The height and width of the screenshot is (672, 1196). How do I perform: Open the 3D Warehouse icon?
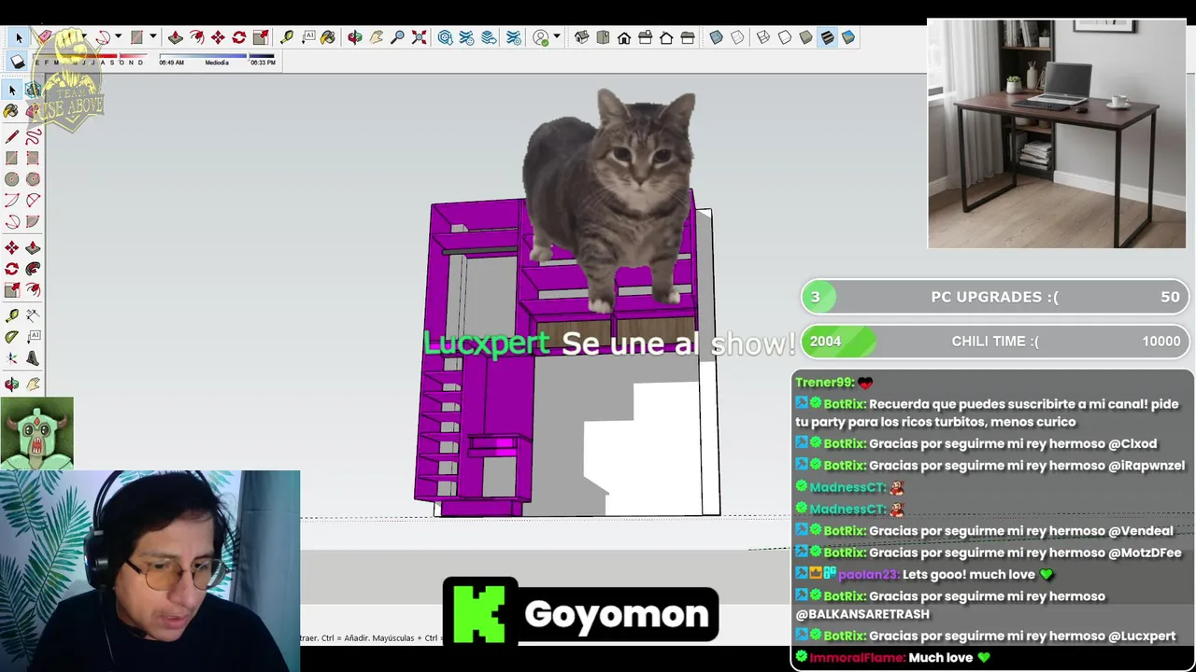coord(446,37)
